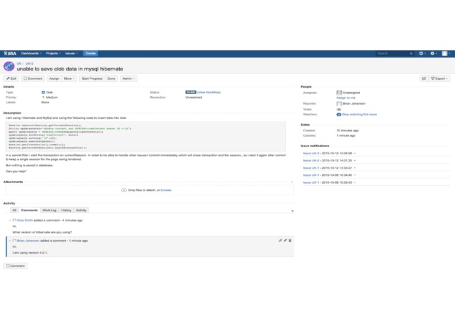
Task: Open the Projects dropdown menu
Action: pyautogui.click(x=54, y=54)
